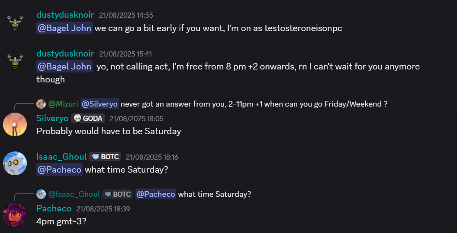Open the @Bagel John mention in the 14:55 message
The image size is (457, 233).
tap(64, 28)
